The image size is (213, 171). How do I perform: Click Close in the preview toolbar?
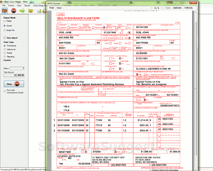59,8
